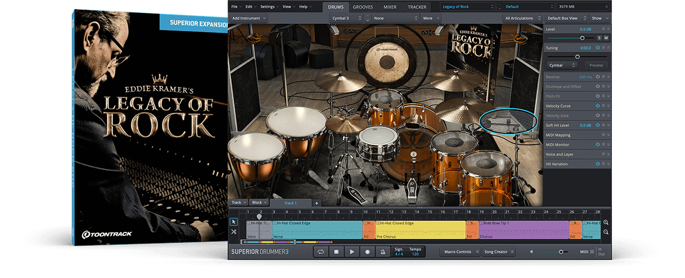This screenshot has height=278, width=685.
Task: Toggle the Tuning power button
Action: (598, 48)
